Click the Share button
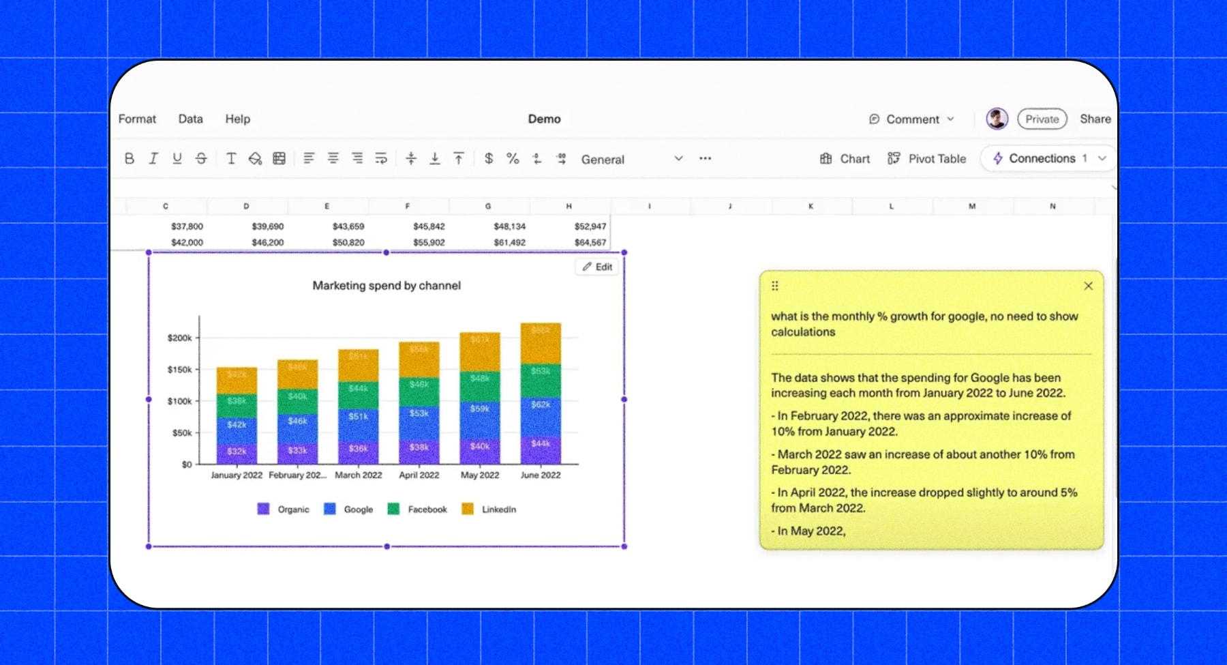The width and height of the screenshot is (1227, 665). [x=1095, y=119]
